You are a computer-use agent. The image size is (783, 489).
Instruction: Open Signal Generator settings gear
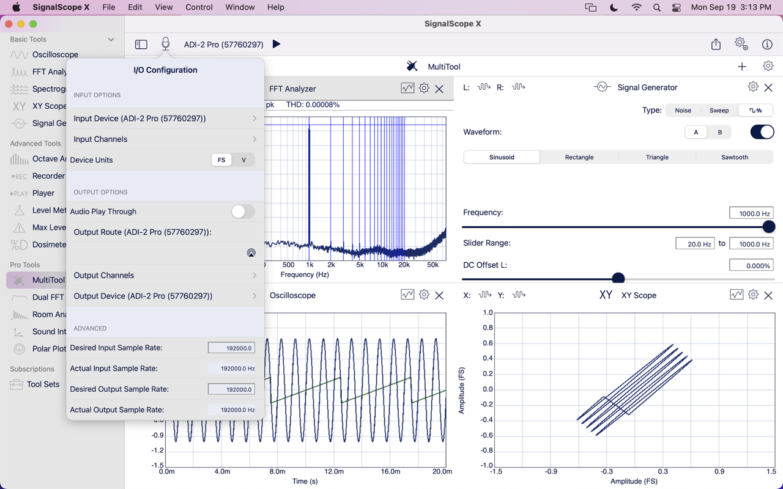[753, 87]
